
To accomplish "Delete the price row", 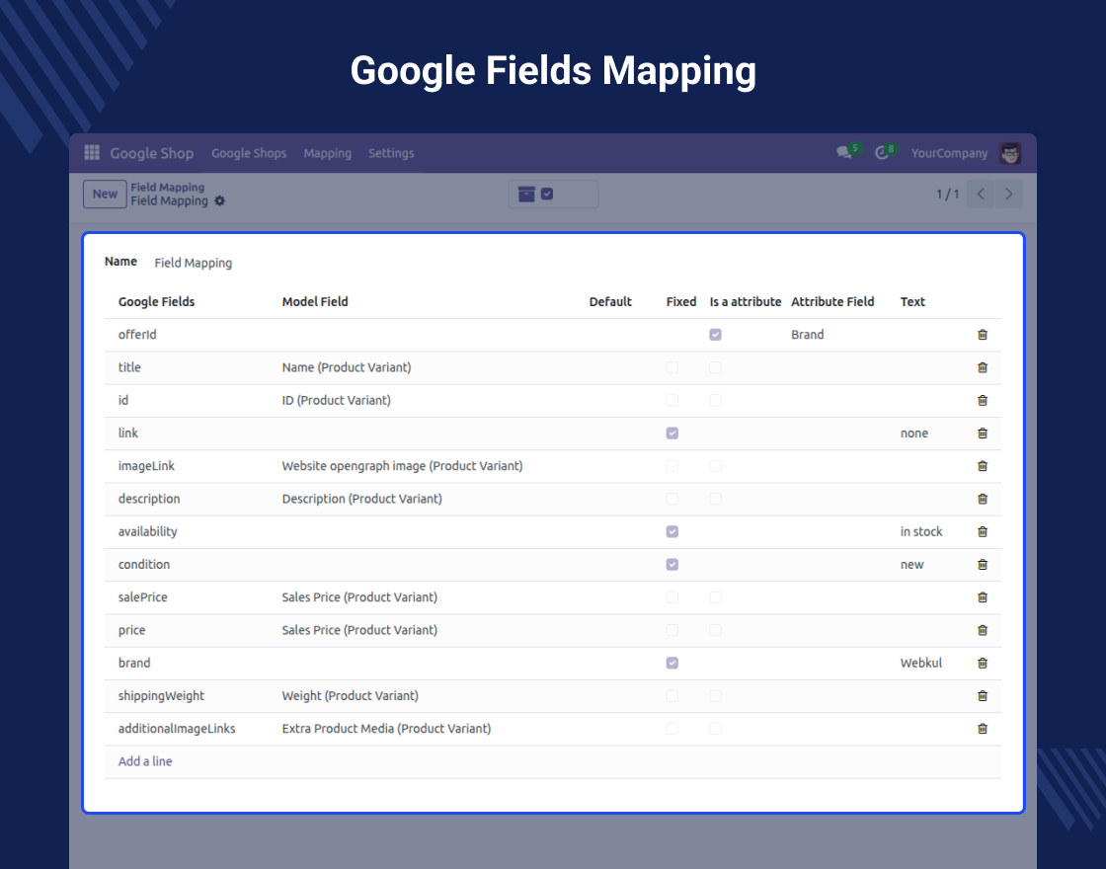I will pos(983,630).
